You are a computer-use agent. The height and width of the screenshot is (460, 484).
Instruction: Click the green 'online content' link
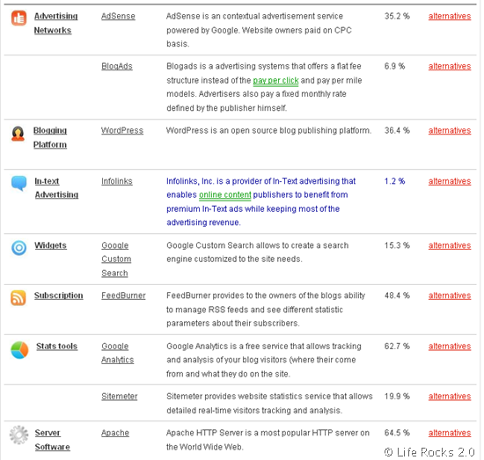tap(225, 195)
